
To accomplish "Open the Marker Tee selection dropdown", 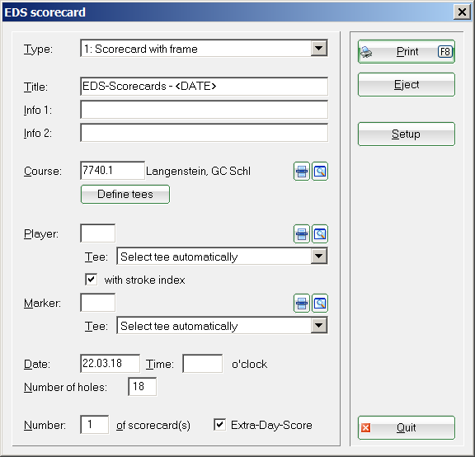I will coord(318,326).
